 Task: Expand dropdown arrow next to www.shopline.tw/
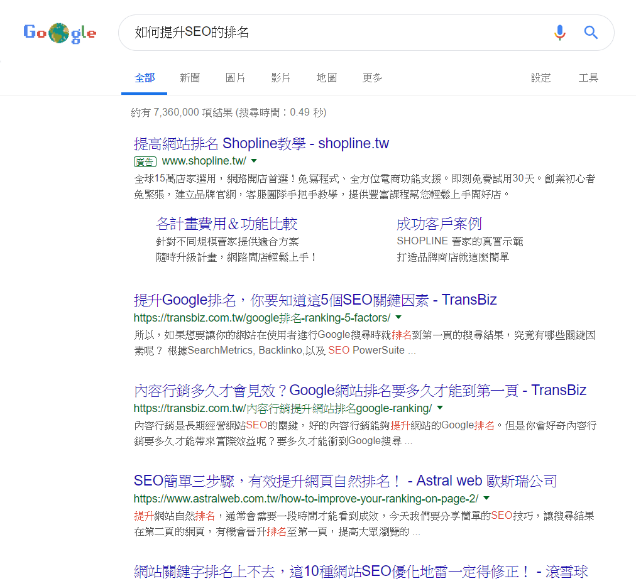254,161
